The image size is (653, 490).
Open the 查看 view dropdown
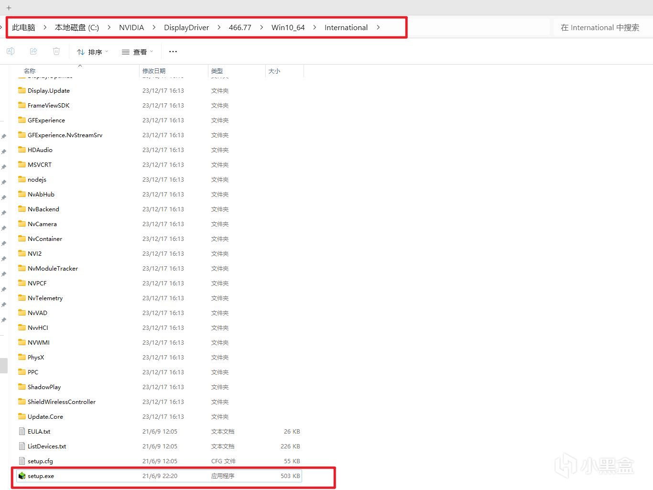tap(137, 52)
